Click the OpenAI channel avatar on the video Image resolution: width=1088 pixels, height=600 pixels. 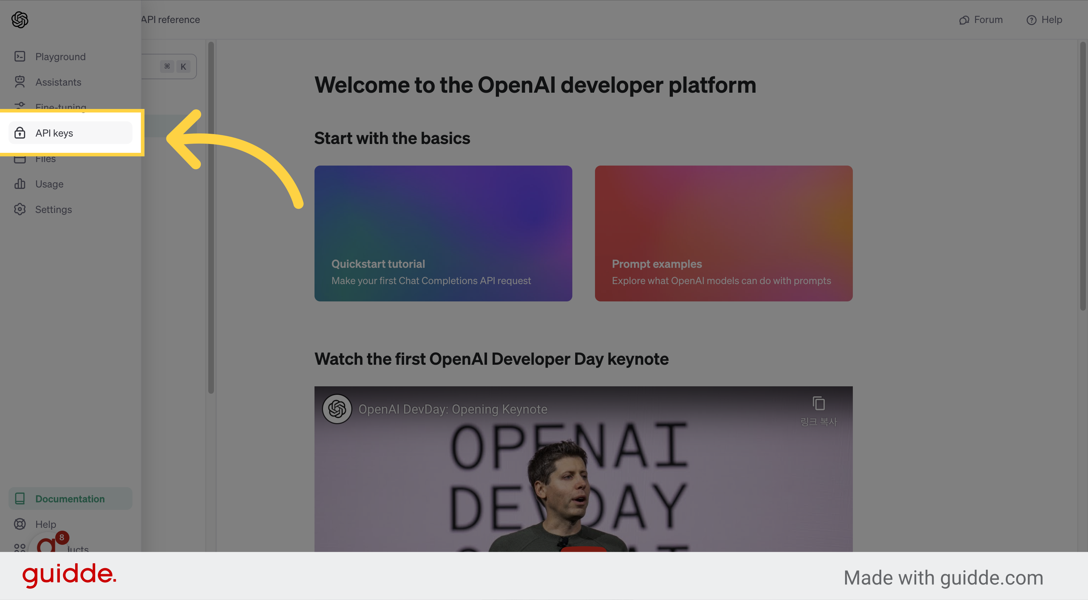tap(337, 409)
